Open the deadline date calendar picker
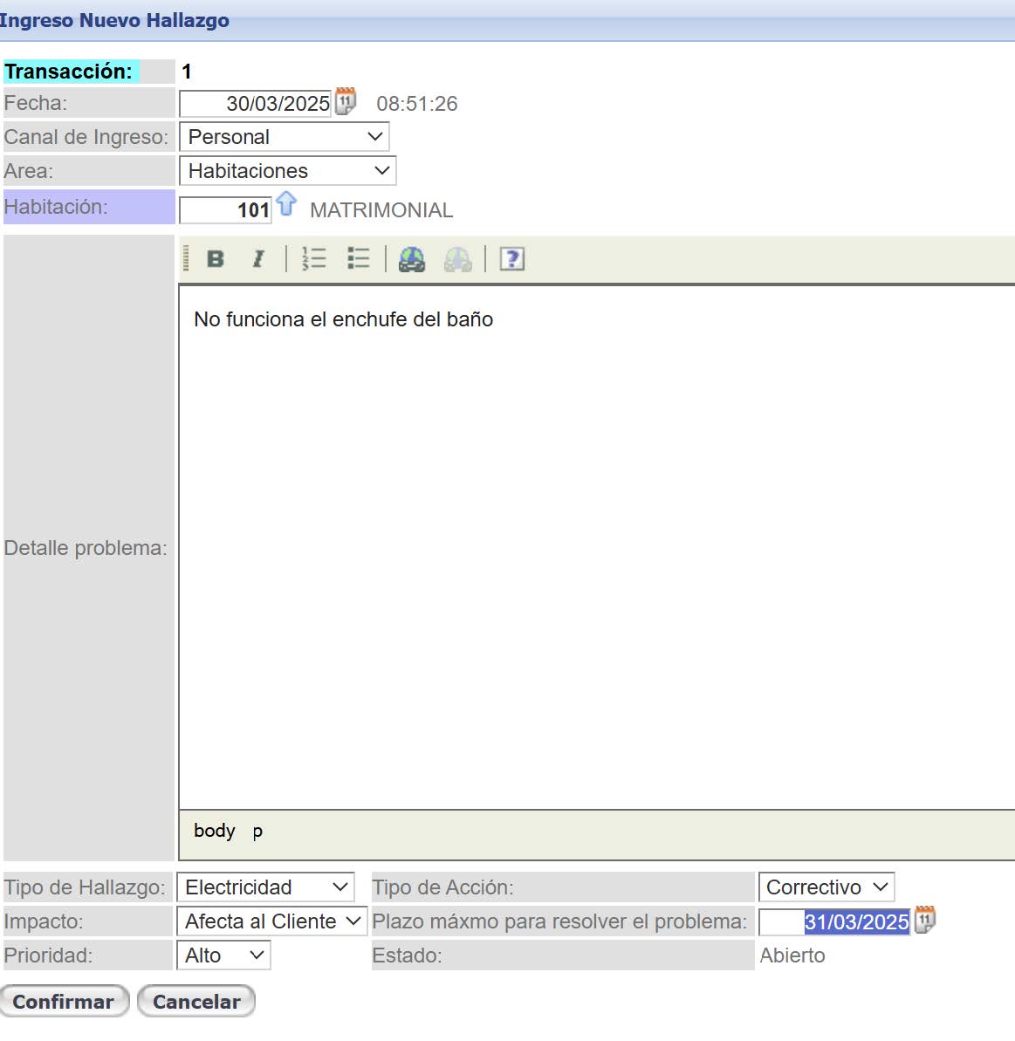The width and height of the screenshot is (1015, 1041). pyautogui.click(x=924, y=920)
